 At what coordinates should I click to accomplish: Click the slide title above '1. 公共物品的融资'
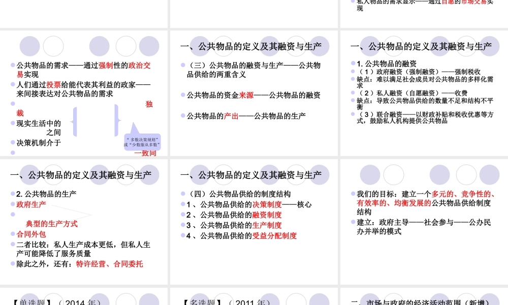tap(421, 47)
